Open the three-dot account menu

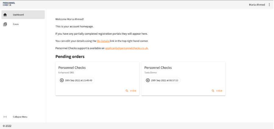tap(269, 5)
